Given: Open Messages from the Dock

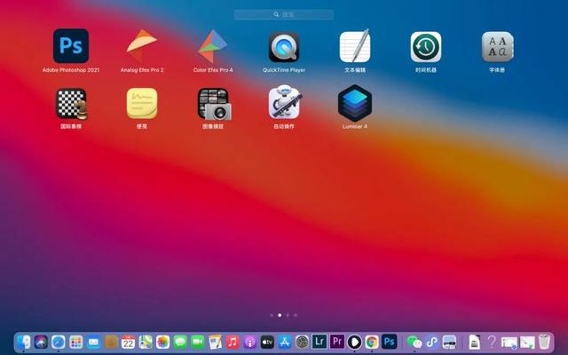Looking at the screenshot, I should (180, 342).
